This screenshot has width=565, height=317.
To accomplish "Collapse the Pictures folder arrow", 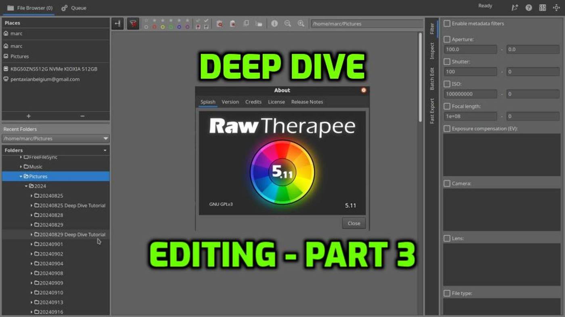I will 21,176.
